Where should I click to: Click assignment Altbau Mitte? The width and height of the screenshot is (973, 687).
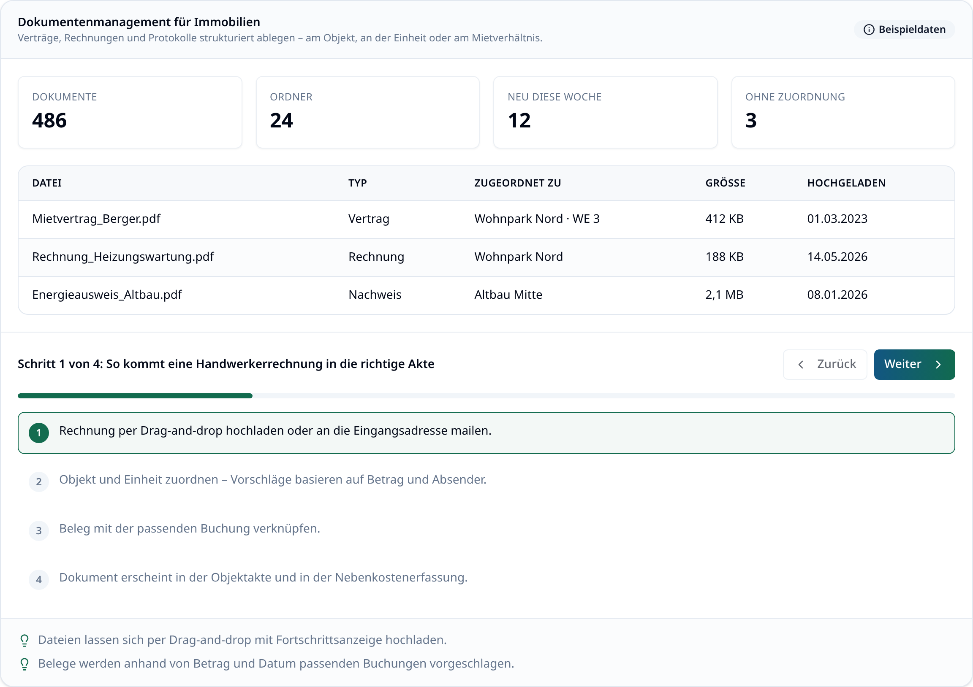(x=508, y=295)
